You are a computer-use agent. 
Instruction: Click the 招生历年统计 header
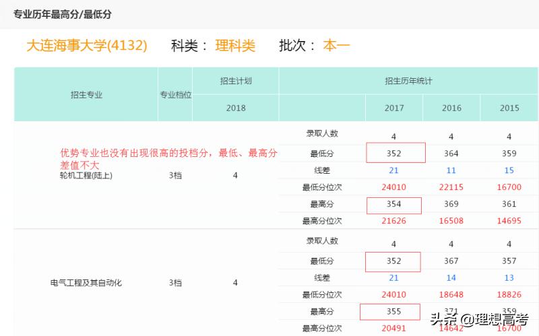coord(408,81)
